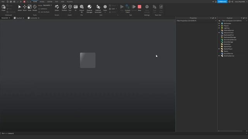The width and height of the screenshot is (248, 139).
Task: Select MaterialService in Explorer
Action: pyautogui.click(x=229, y=31)
